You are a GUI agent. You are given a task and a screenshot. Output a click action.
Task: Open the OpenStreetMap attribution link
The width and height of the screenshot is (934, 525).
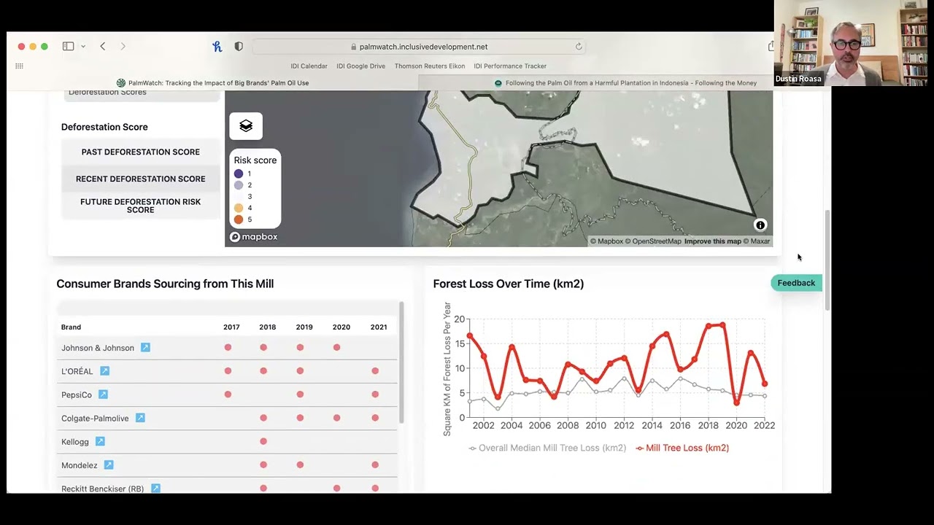click(653, 241)
